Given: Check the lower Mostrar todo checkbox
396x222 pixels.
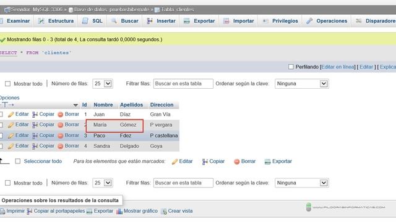Looking at the screenshot, I should [8, 183].
